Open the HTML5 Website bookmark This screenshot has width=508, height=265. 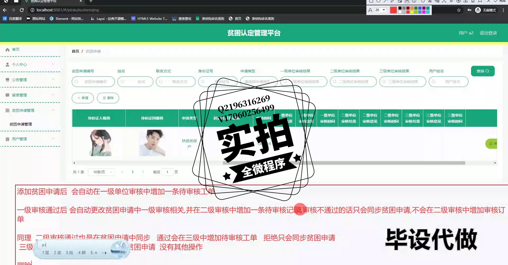coord(149,18)
